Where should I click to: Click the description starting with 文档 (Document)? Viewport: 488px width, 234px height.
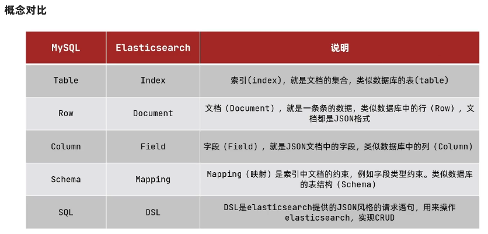tap(340, 113)
